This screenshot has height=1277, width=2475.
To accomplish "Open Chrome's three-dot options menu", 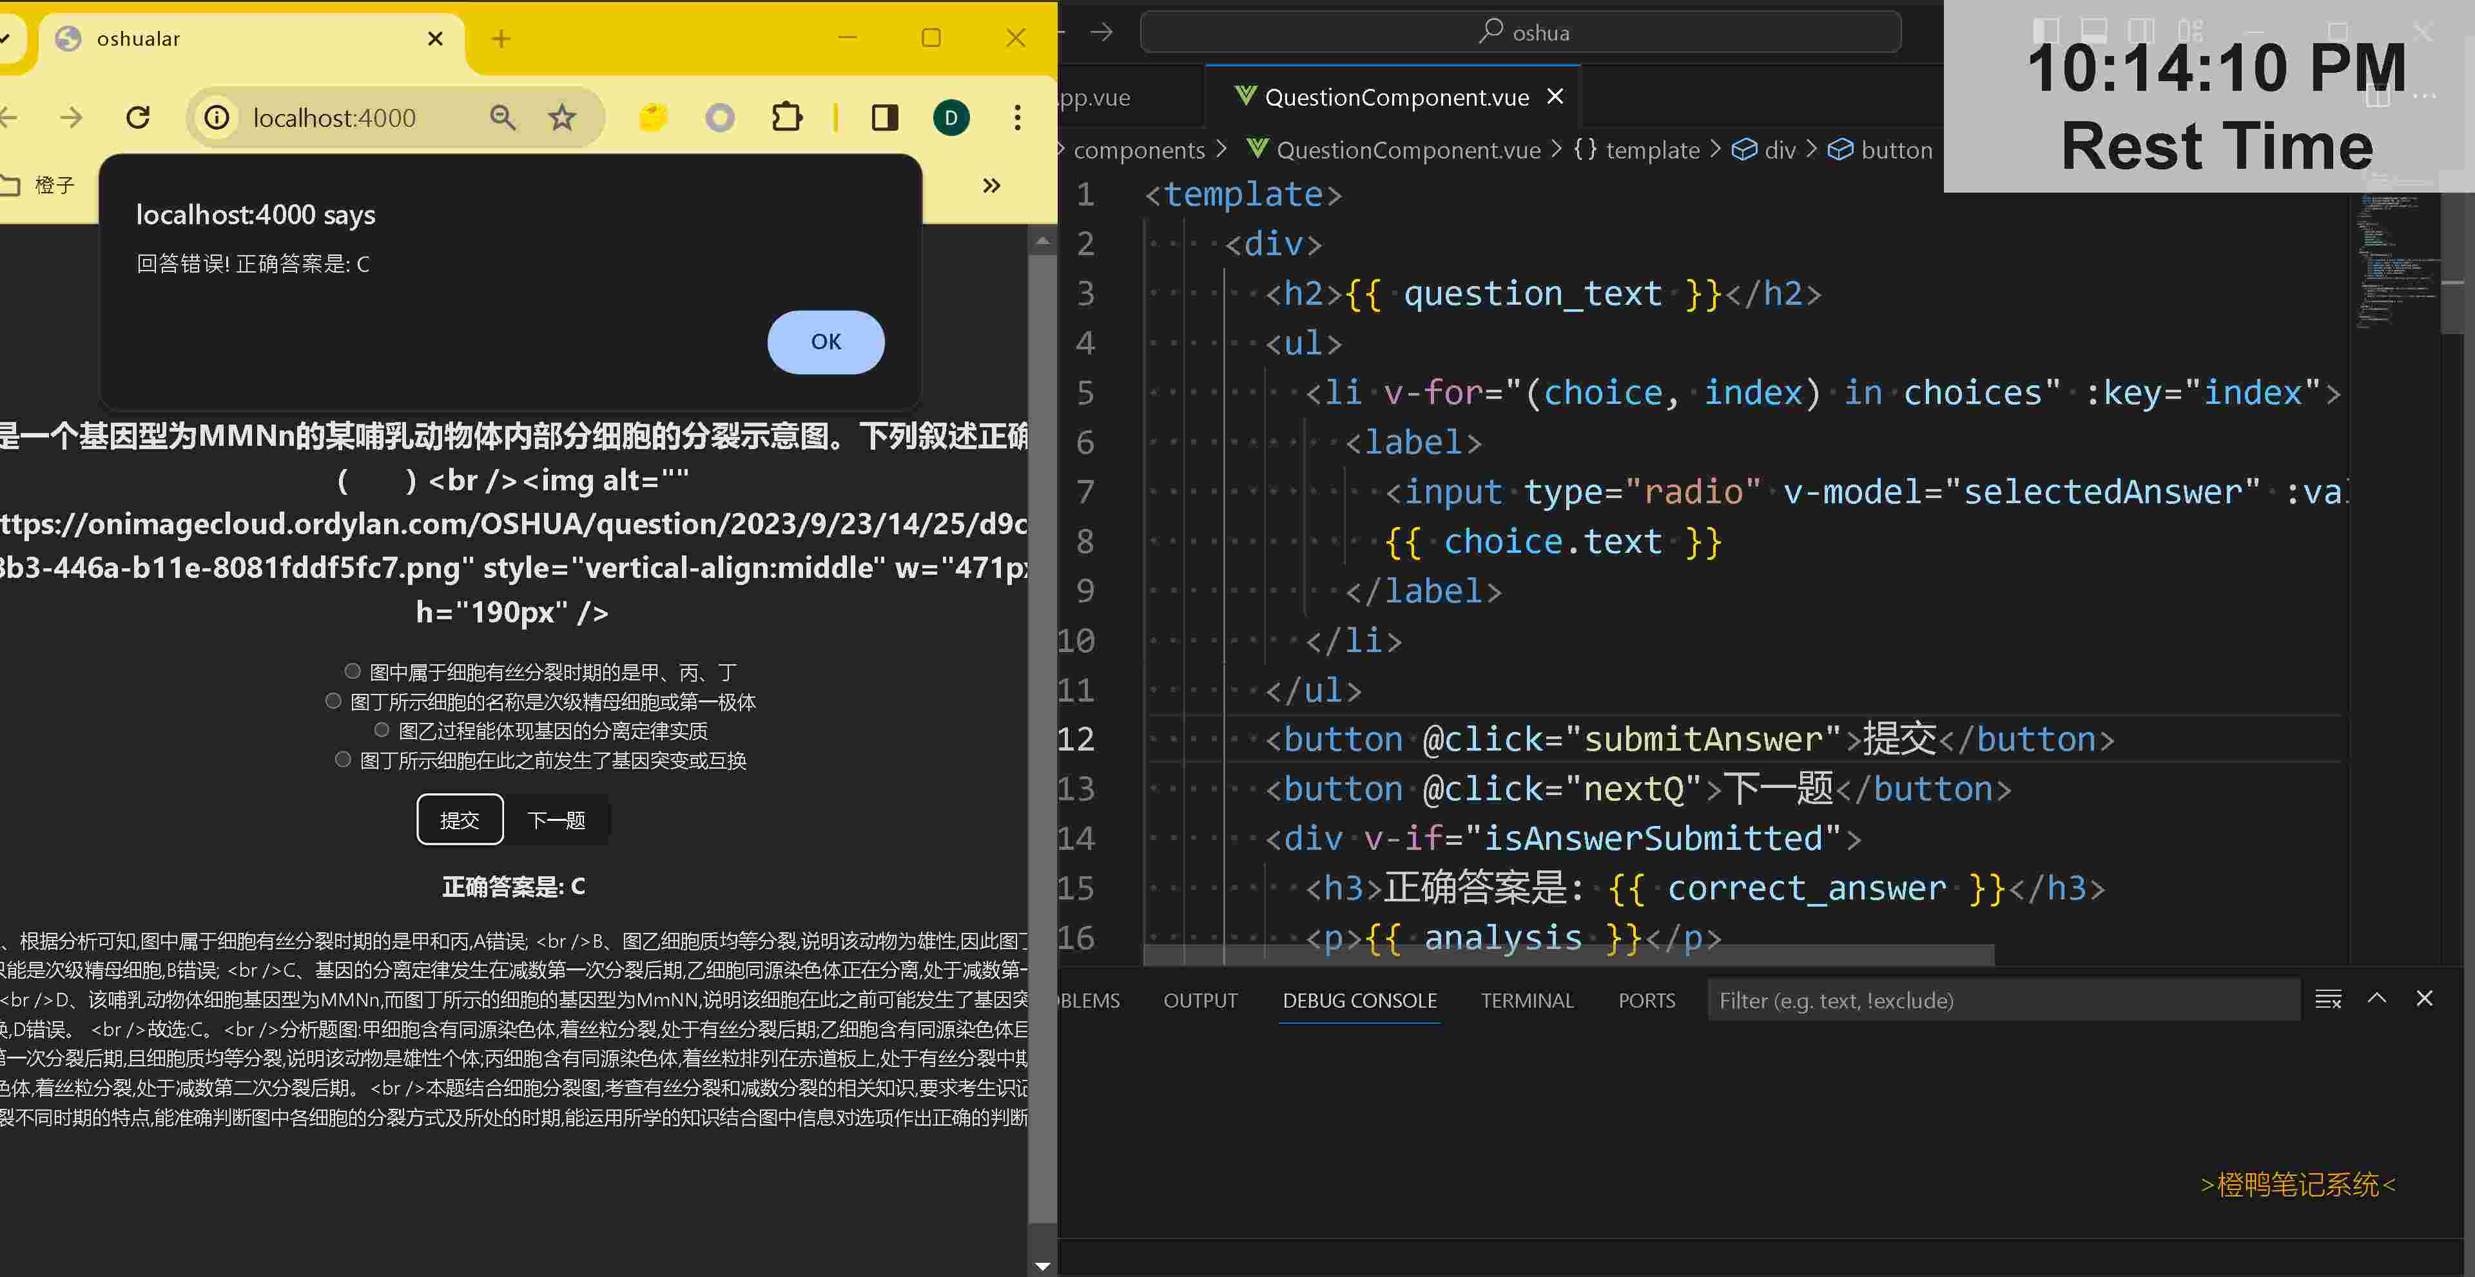I will click(1016, 117).
